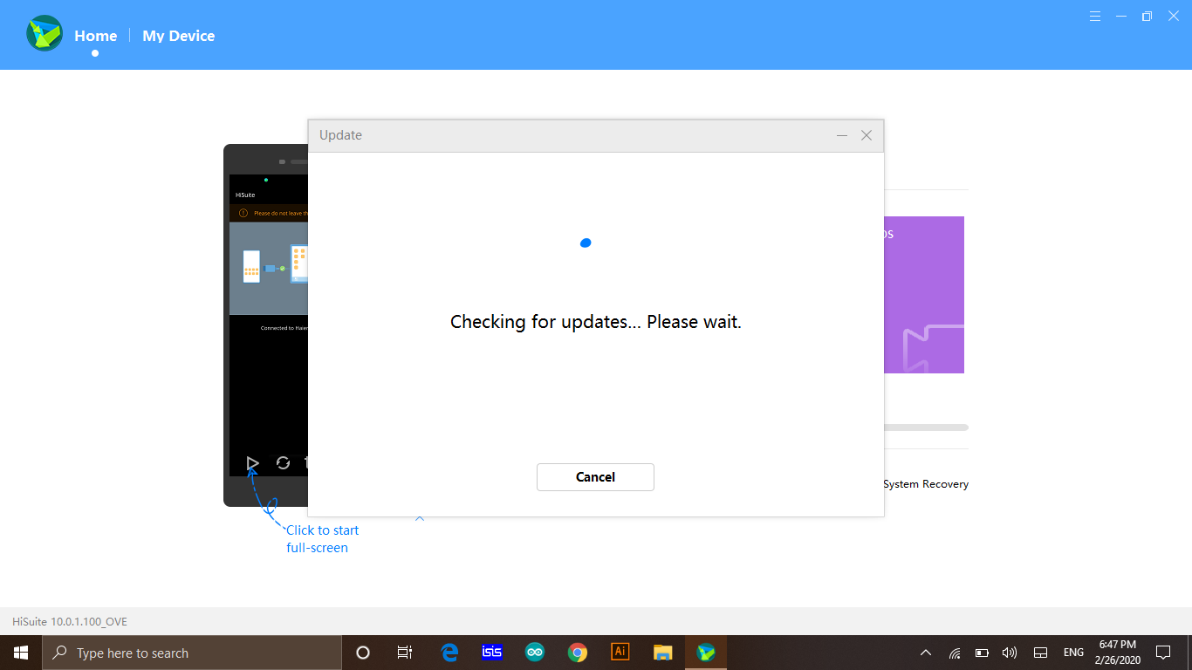Select the Home tab
This screenshot has width=1192, height=670.
tap(95, 36)
